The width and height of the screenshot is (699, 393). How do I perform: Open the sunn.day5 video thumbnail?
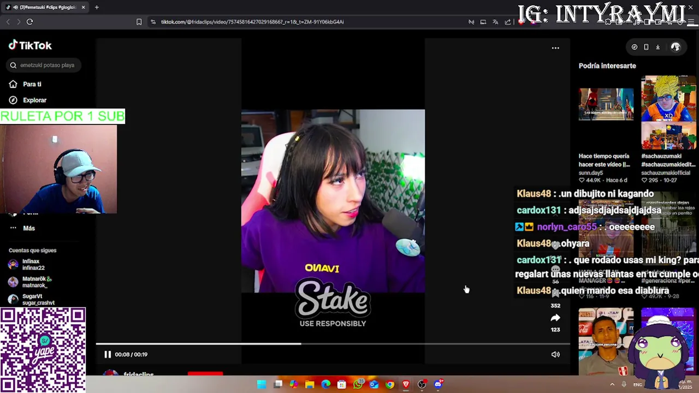pos(606,104)
